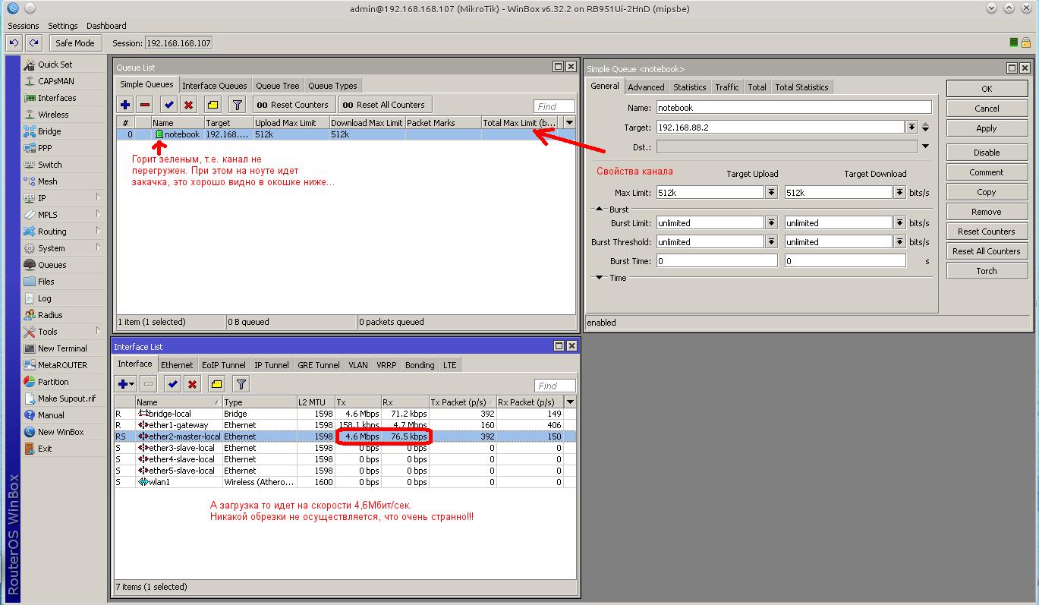
Task: Enable the interface with the blue checkmark in Interface List
Action: point(173,384)
